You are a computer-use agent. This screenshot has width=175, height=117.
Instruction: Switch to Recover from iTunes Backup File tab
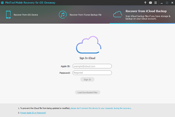[x=86, y=15]
